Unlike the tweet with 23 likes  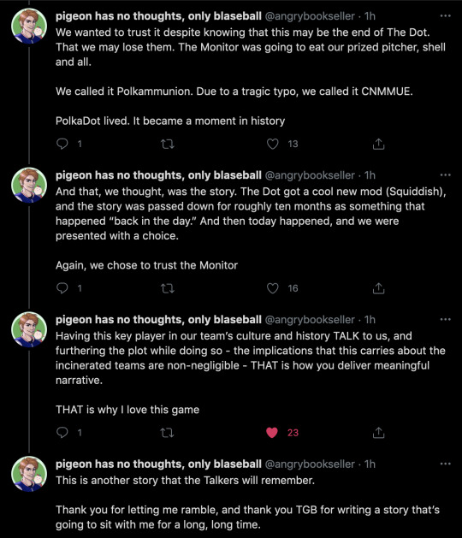pos(272,433)
